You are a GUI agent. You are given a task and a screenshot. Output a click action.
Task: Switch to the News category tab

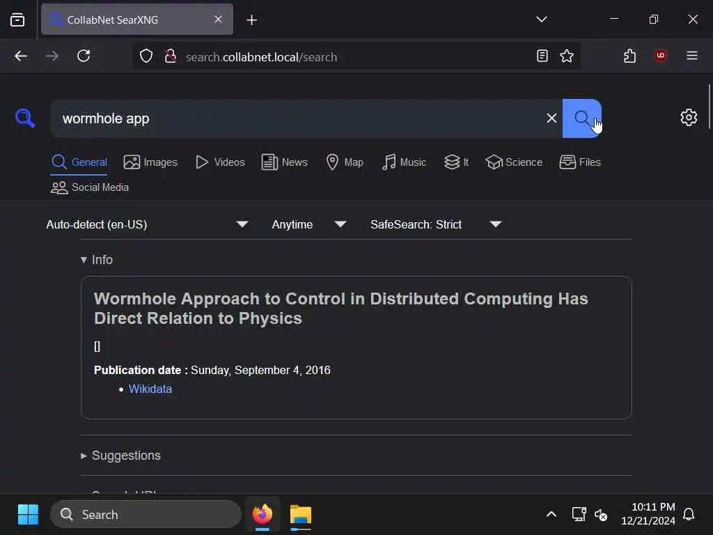285,162
